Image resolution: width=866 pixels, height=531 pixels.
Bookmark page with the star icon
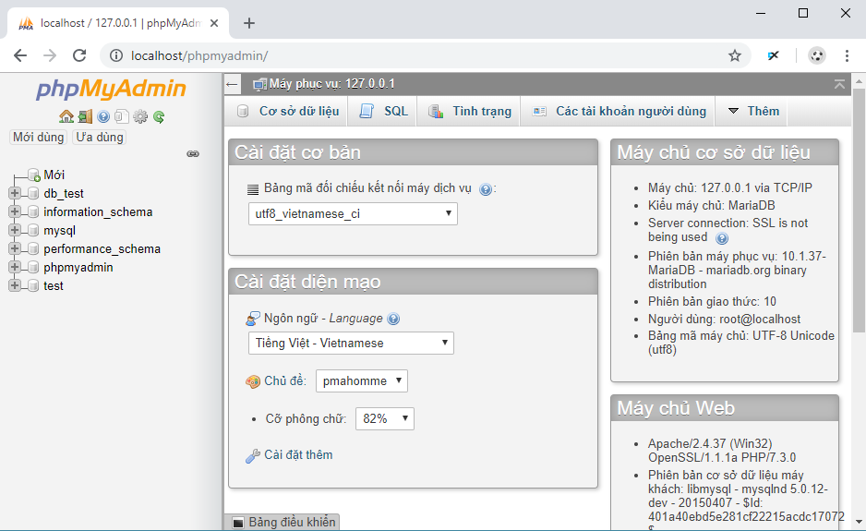pyautogui.click(x=734, y=55)
